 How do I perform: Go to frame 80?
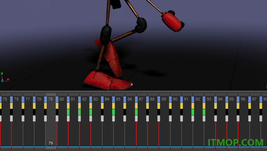point(62,99)
